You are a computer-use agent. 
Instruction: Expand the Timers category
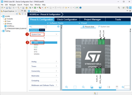click(x=56, y=66)
